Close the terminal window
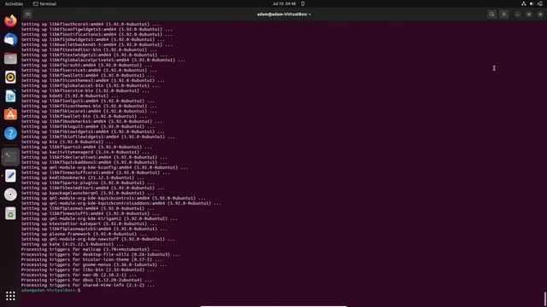Image resolution: width=547 pixels, height=307 pixels. coord(540,14)
